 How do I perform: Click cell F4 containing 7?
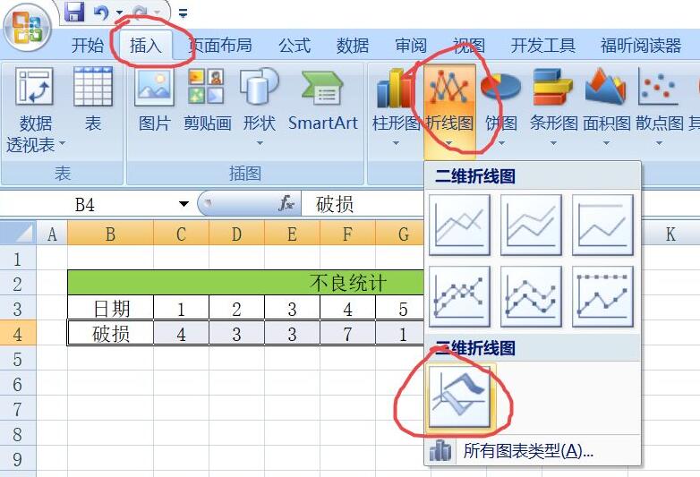tap(347, 333)
